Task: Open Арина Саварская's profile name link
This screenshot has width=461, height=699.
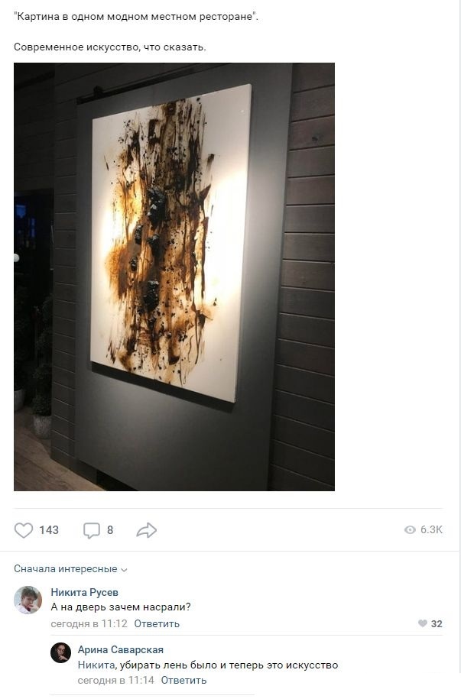Action: 121,649
